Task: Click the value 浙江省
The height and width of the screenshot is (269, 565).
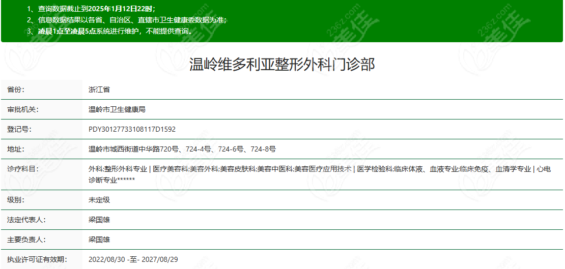Action: (x=99, y=89)
